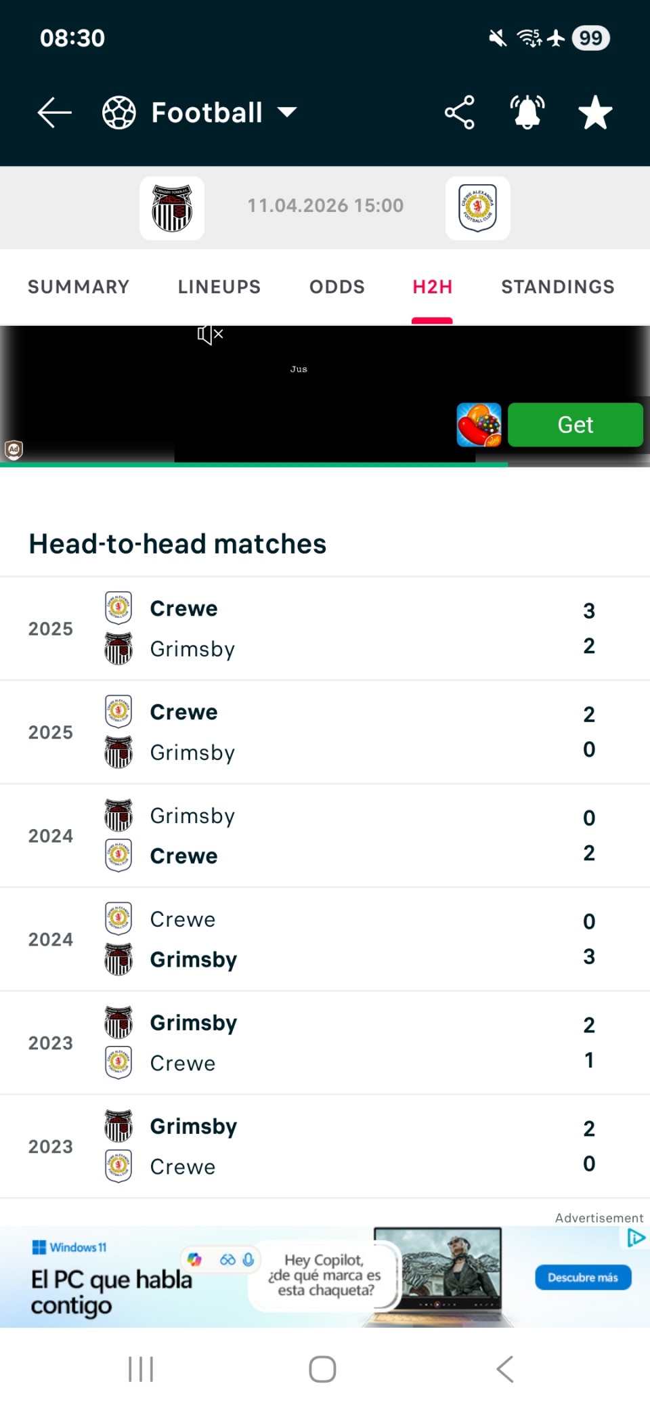Tap the AdChoices icon on banner
Viewport: 650px width, 1409px height.
[635, 1238]
